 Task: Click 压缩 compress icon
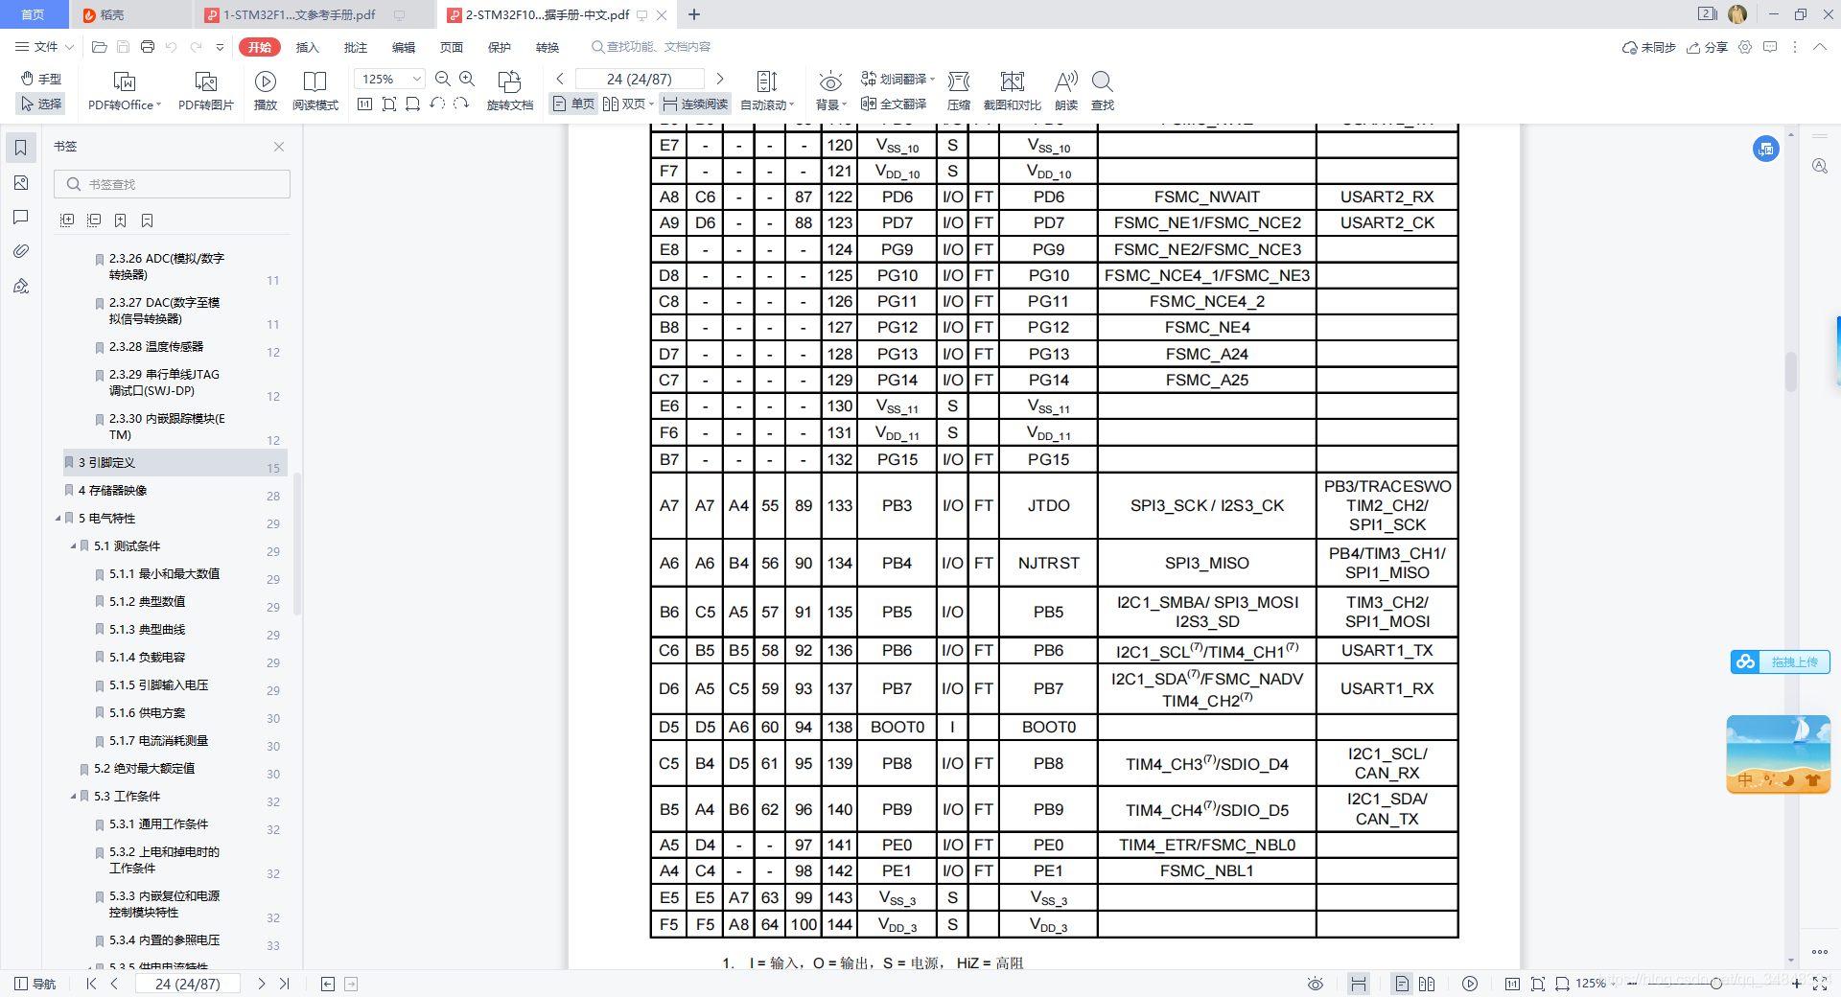point(959,91)
